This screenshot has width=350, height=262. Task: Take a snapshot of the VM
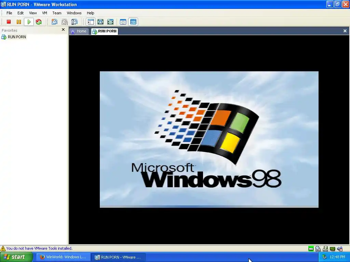54,22
